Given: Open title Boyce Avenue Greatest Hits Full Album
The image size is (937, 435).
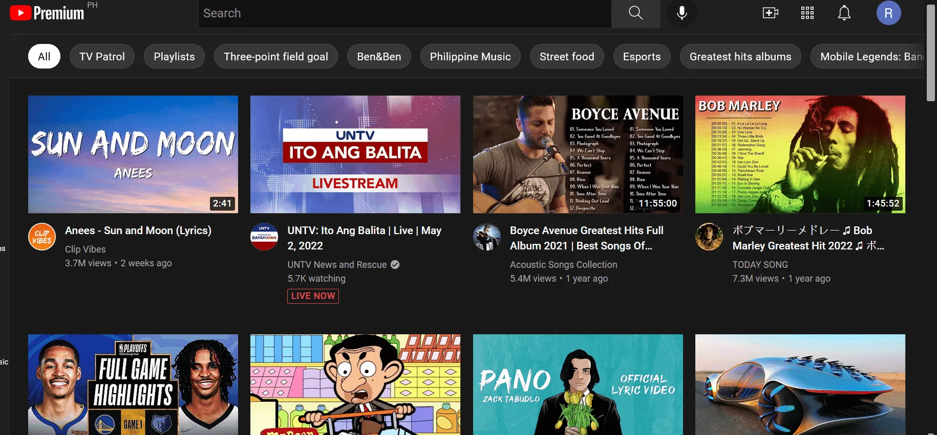Looking at the screenshot, I should point(587,238).
